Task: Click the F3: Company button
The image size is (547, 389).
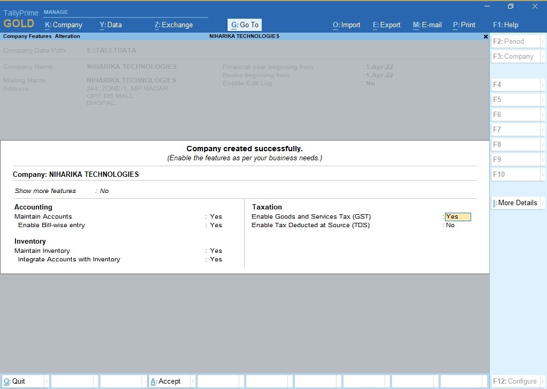Action: (x=515, y=57)
